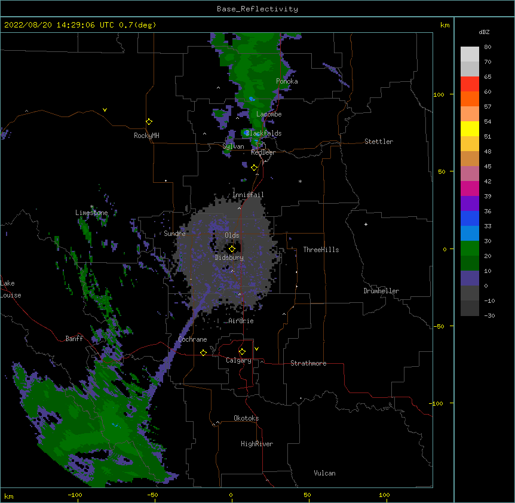Viewport: 515px width, 503px height.
Task: Click the -30 value on the dBZ scale
Action: pos(489,315)
